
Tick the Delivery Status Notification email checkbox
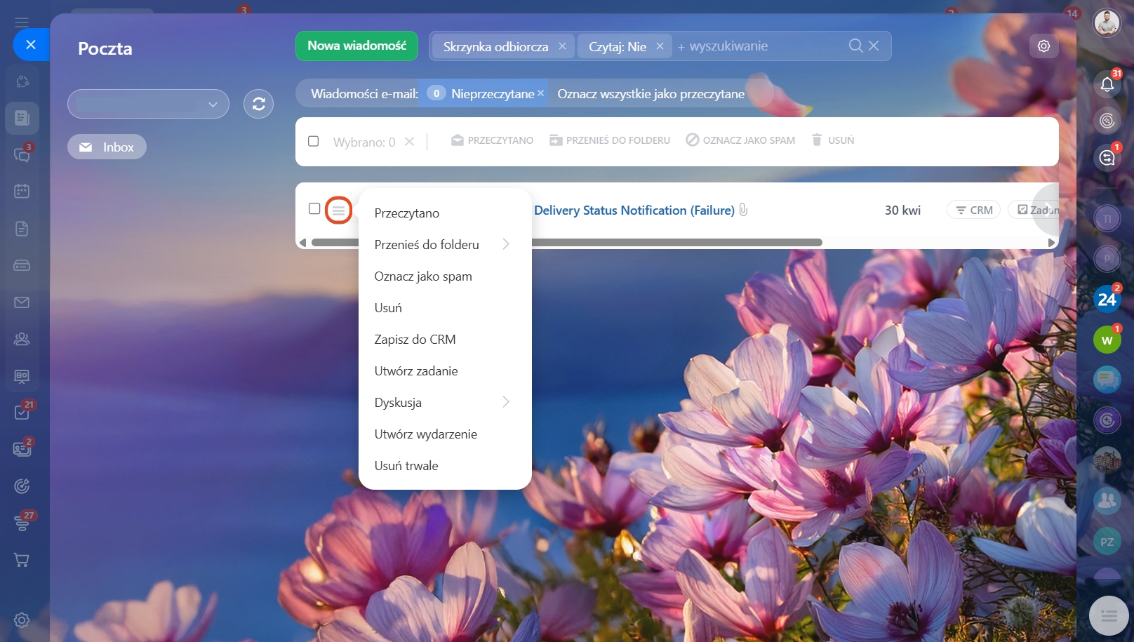[x=314, y=208]
